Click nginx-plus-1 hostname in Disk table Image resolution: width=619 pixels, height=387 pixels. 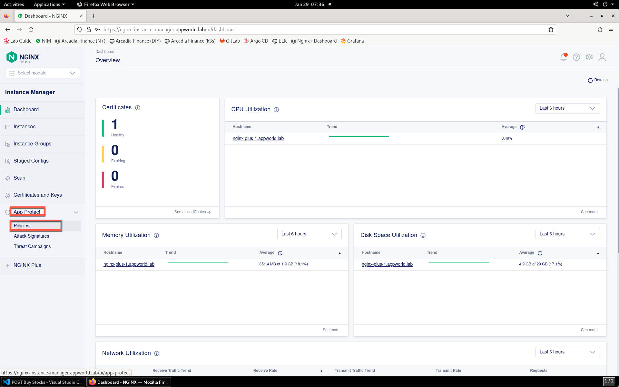(387, 264)
